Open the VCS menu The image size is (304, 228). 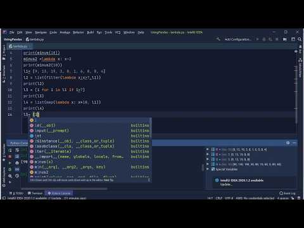click(x=118, y=32)
